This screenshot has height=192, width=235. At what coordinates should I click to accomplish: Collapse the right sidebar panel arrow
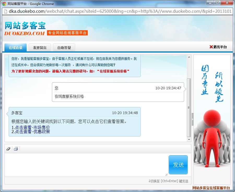pyautogui.click(x=193, y=120)
